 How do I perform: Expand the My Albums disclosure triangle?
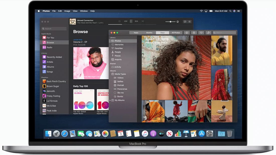coord(110,100)
